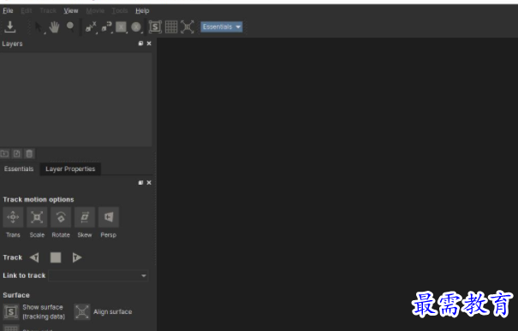Choose the Create Bezier-Spline layer tool

tap(106, 27)
